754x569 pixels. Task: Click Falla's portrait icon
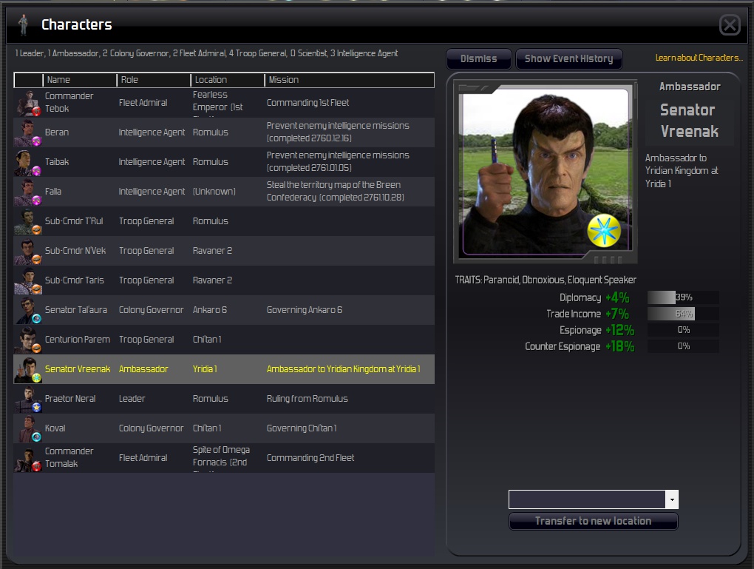28,192
